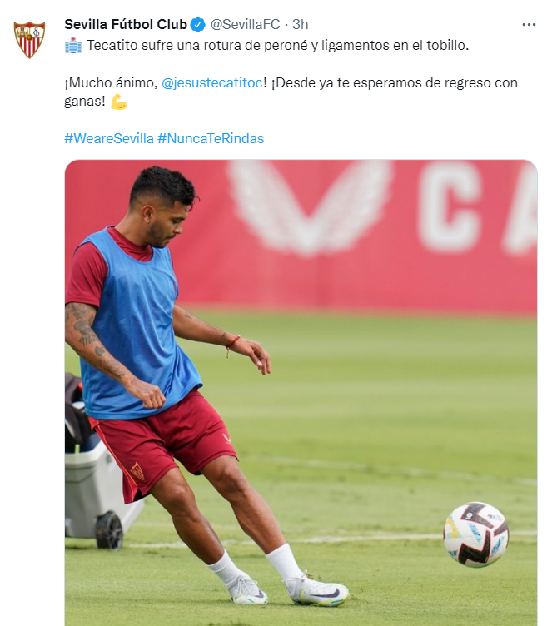
Task: Click the soccer ball in the photo
Action: click(476, 534)
